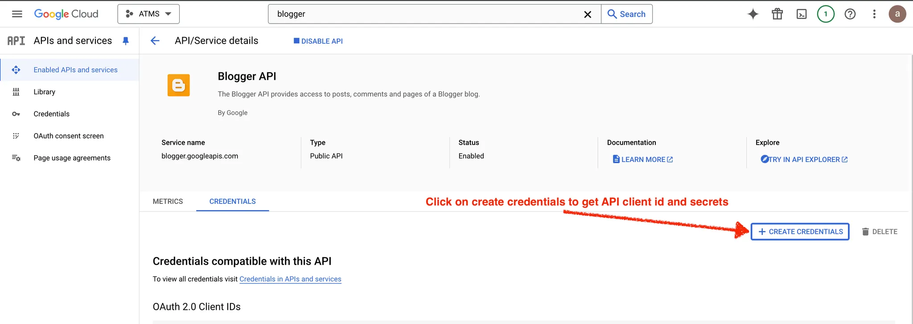This screenshot has width=913, height=324.
Task: Click the Enabled status value
Action: point(471,156)
